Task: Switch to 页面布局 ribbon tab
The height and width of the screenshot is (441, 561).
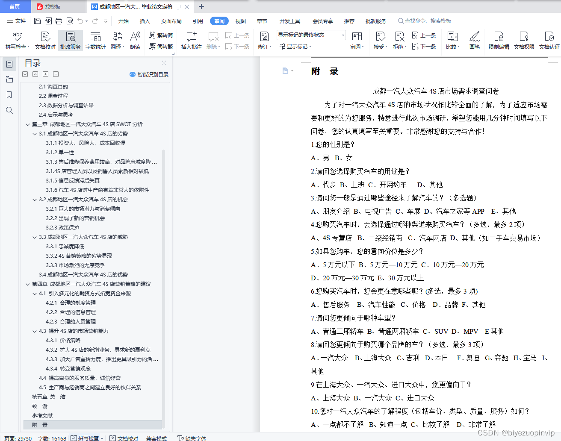Action: tap(171, 21)
